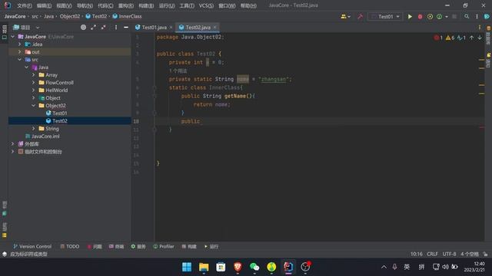Click the red debug bug icon
492x276 pixels.
click(420, 17)
